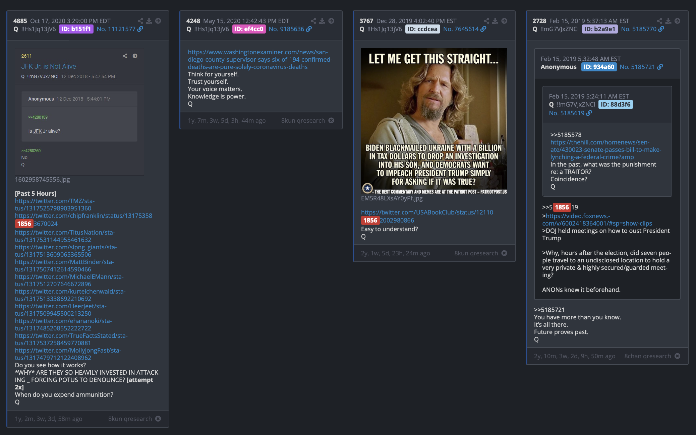Open the twitter.com/slpng_giants status link
The height and width of the screenshot is (435, 696).
click(66, 251)
